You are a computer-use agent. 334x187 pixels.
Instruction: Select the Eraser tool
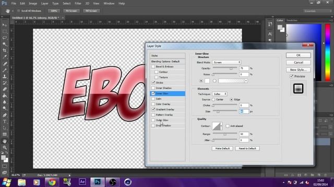point(5,89)
